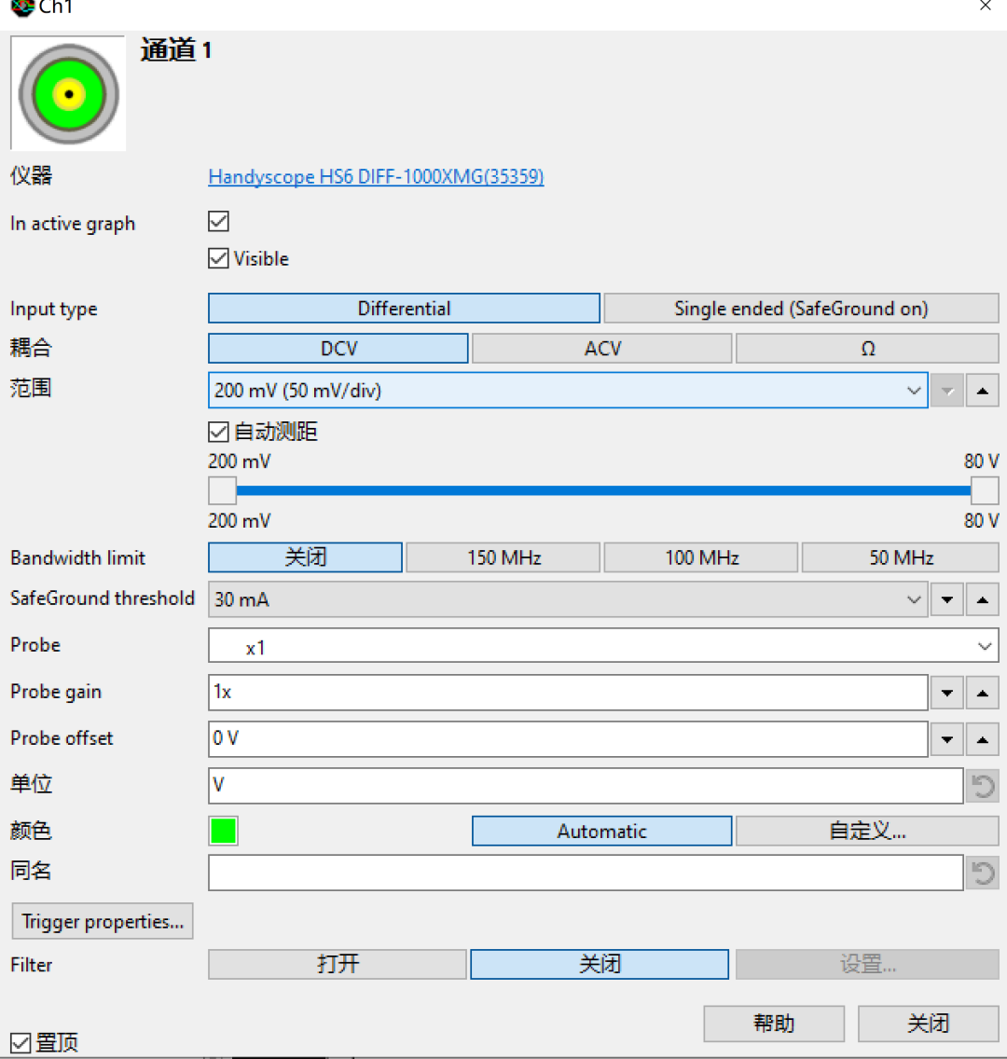Click the range decrease arrow button
Viewport: 1007px width, 1059px height.
(947, 391)
